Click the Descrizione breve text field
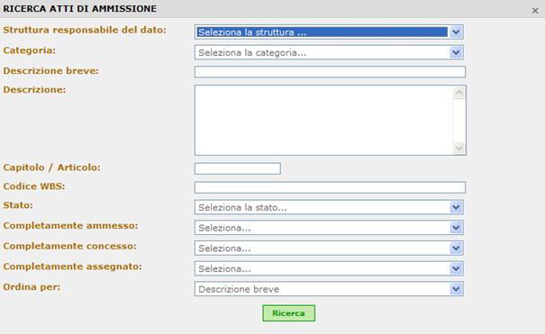 click(330, 72)
